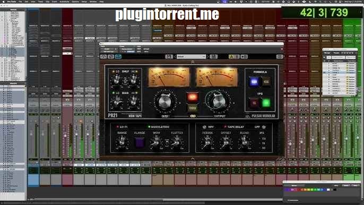The image size is (364, 205).
Task: Click the delete preset icon right of preset box
Action: pyautogui.click(x=213, y=56)
